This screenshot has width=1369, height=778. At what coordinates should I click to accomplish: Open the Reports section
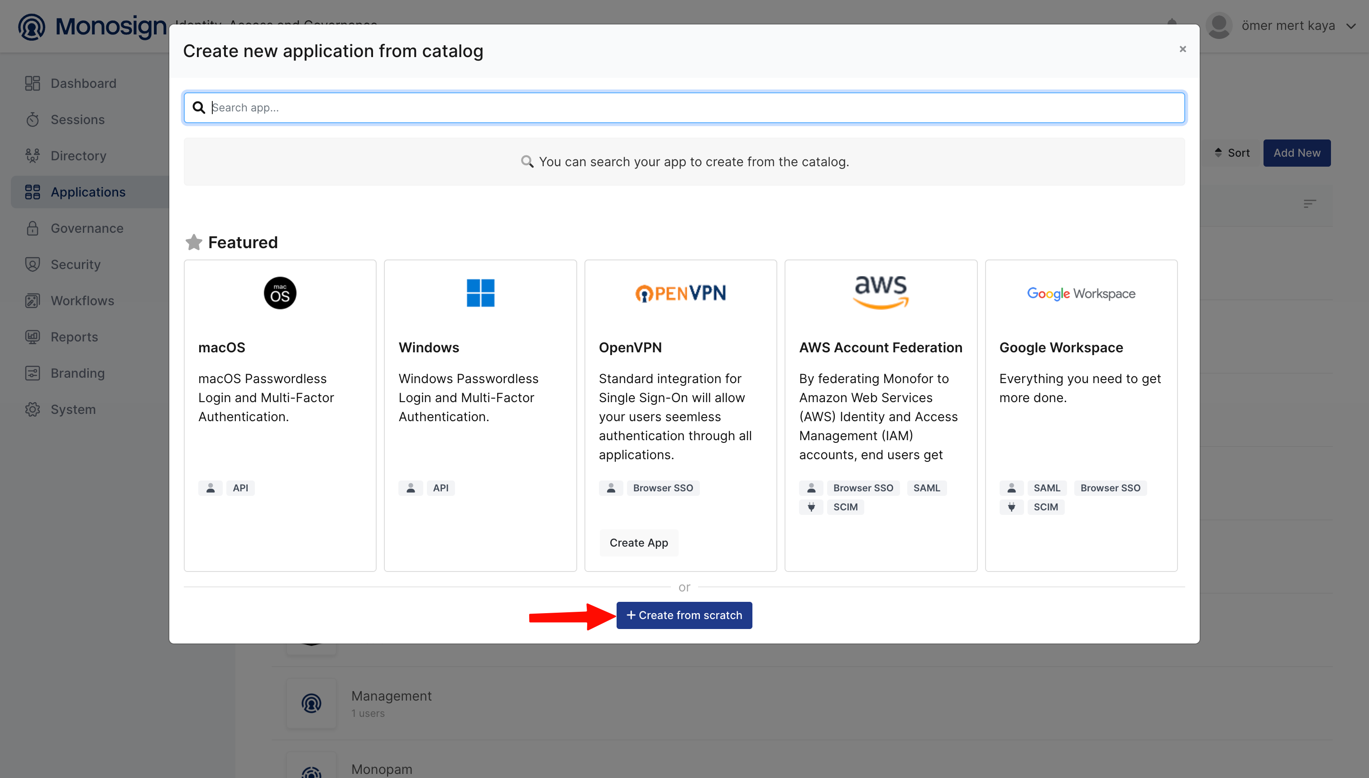coord(74,337)
